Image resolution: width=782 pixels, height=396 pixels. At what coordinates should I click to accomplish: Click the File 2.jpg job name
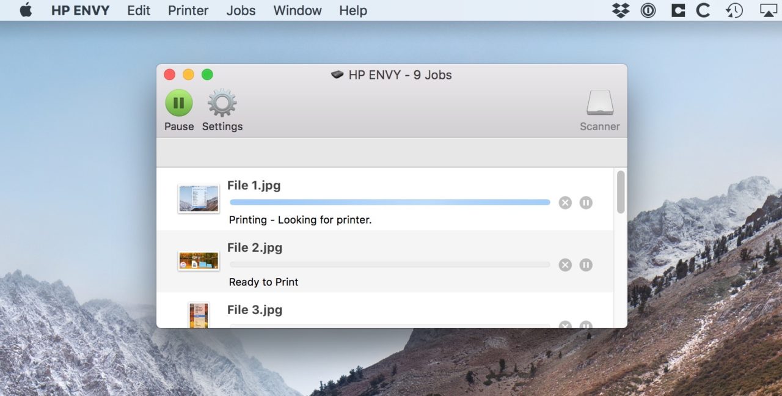pos(255,248)
